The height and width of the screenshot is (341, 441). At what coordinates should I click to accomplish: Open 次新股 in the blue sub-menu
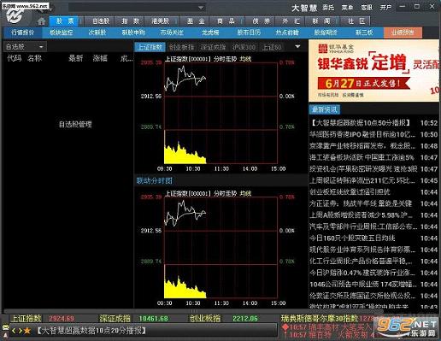coord(97,32)
